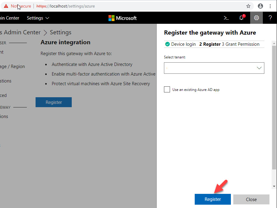
Task: Click 'Protect virtual machines with Azure Site Recovery'
Action: click(x=101, y=84)
